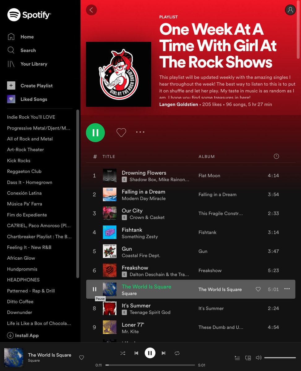This screenshot has height=371, width=301.
Task: Skip to previous track
Action: pyautogui.click(x=136, y=353)
